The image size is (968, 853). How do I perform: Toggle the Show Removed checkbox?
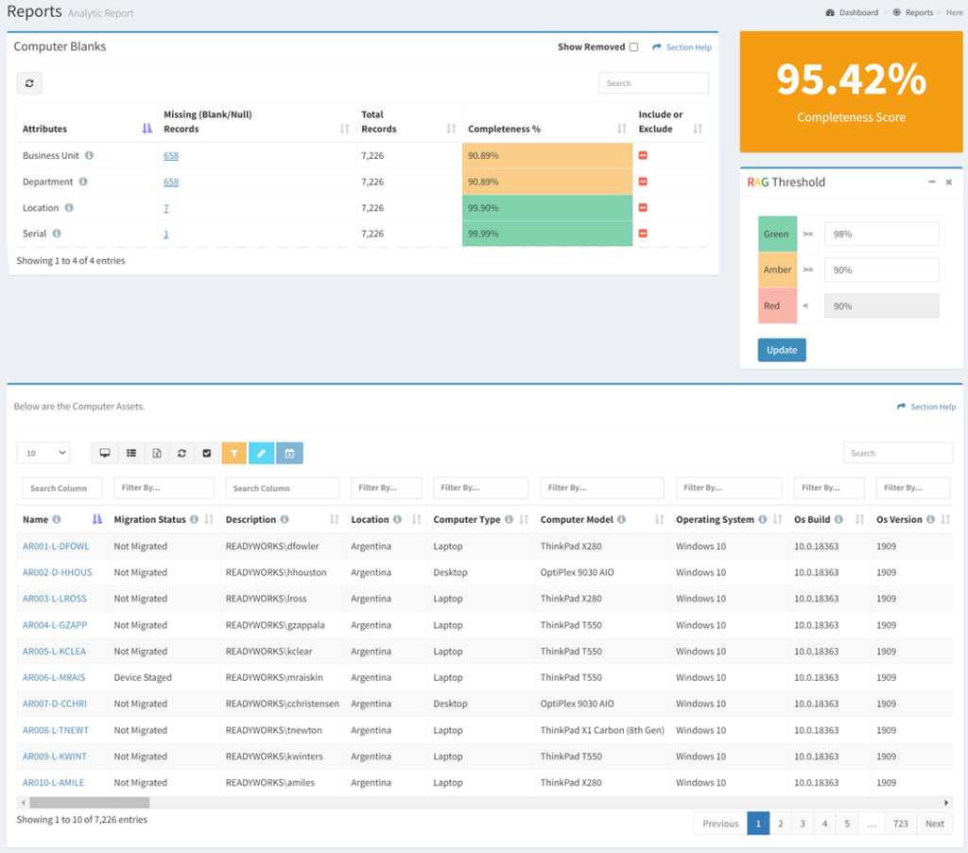point(633,47)
